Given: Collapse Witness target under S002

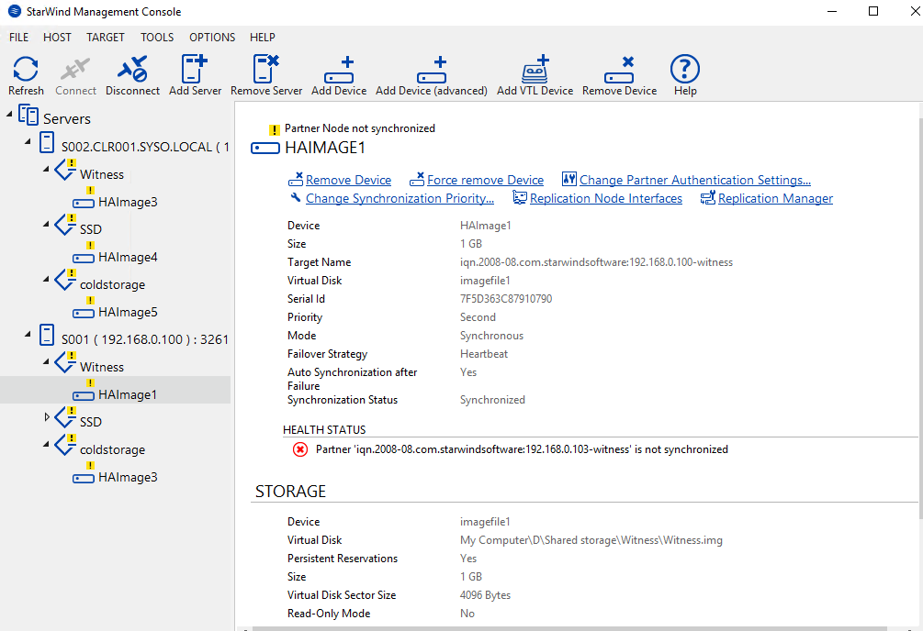Looking at the screenshot, I should pyautogui.click(x=46, y=170).
